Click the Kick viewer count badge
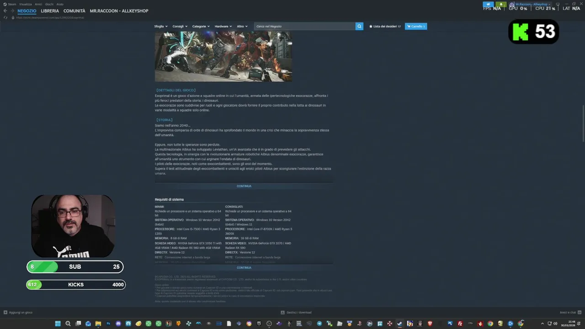 click(534, 32)
